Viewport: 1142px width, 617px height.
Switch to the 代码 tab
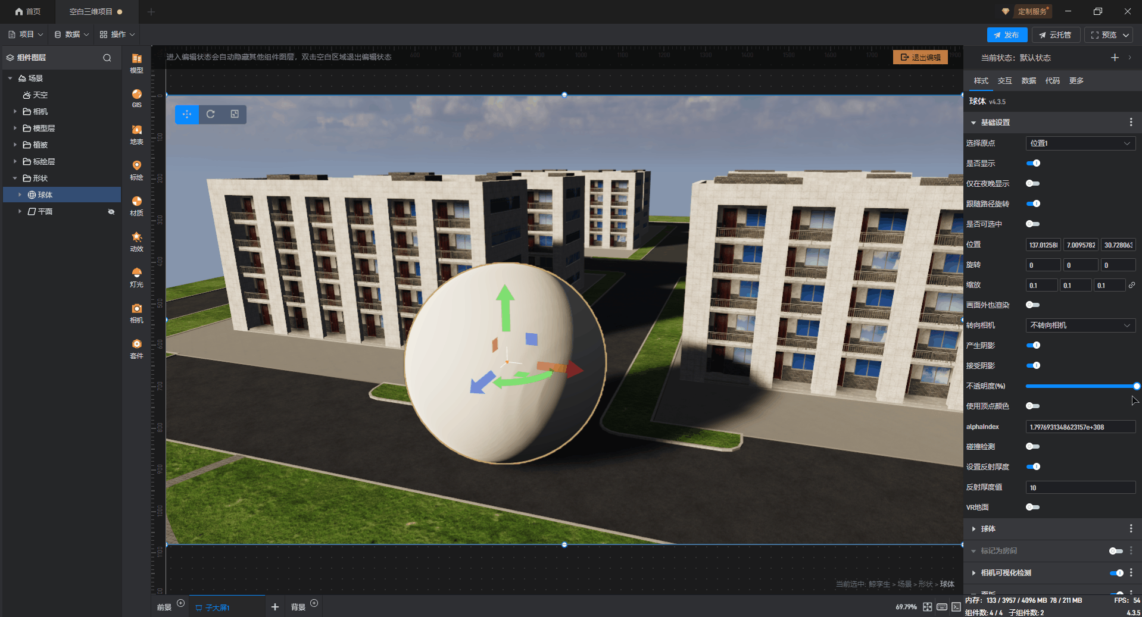[x=1052, y=81]
